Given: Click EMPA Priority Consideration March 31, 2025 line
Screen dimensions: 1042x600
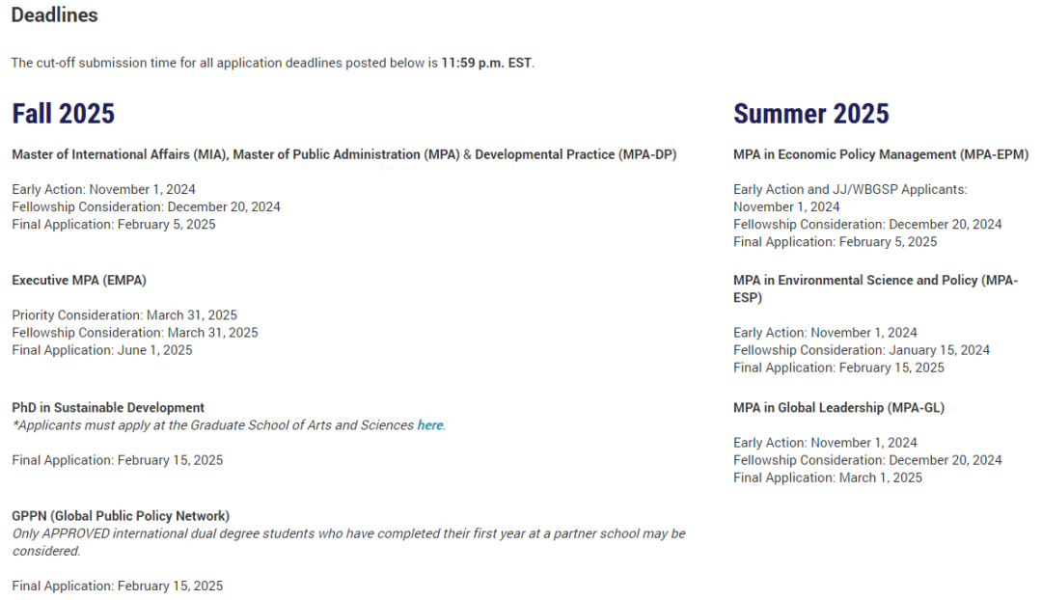Looking at the screenshot, I should click(124, 314).
